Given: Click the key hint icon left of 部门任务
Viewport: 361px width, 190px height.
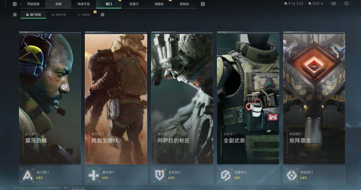Looking at the screenshot, I should click(15, 15).
